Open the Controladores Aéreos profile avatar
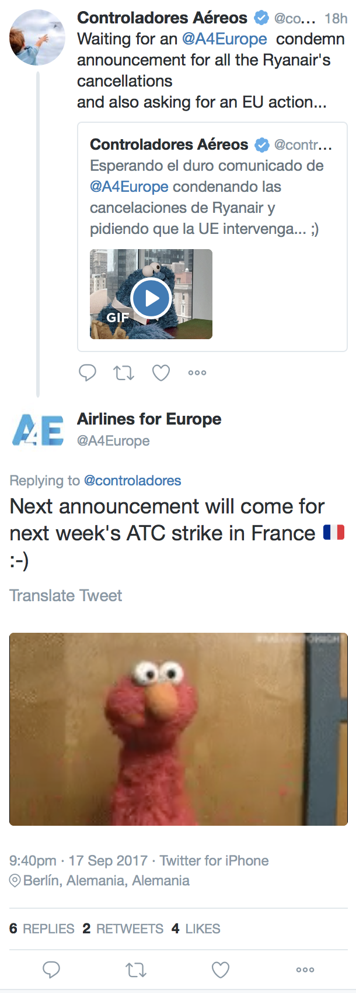This screenshot has width=356, height=993. tap(38, 37)
